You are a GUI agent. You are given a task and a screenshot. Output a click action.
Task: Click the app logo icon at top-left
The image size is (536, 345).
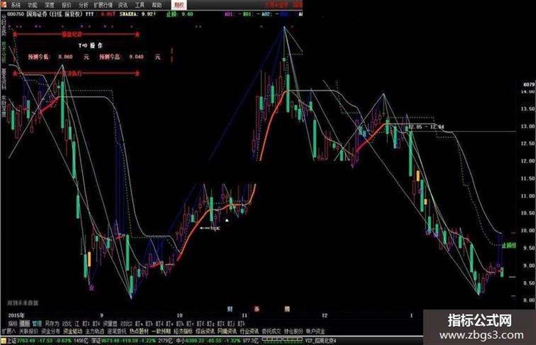pyautogui.click(x=3, y=5)
